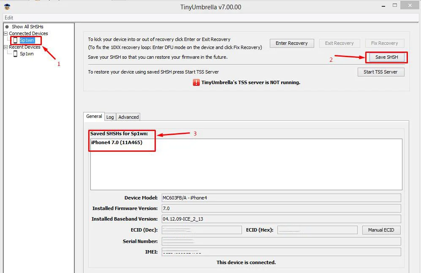Click the TinyUmbrella app icon in title bar

pos(7,7)
